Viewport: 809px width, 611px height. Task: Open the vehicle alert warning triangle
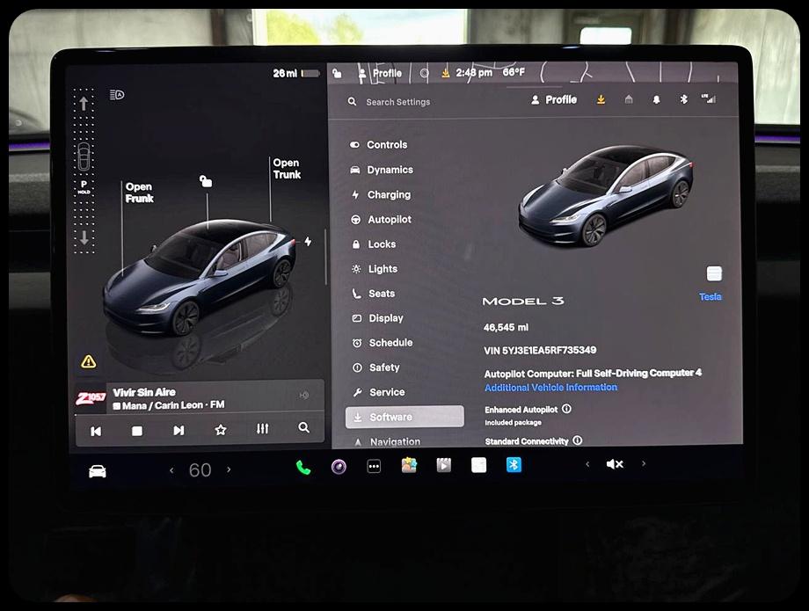pos(87,361)
